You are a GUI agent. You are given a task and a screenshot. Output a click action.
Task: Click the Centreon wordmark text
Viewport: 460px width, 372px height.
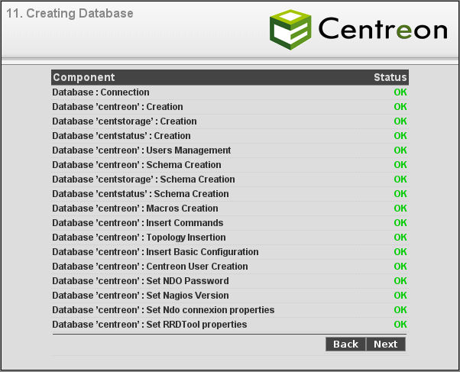click(383, 28)
